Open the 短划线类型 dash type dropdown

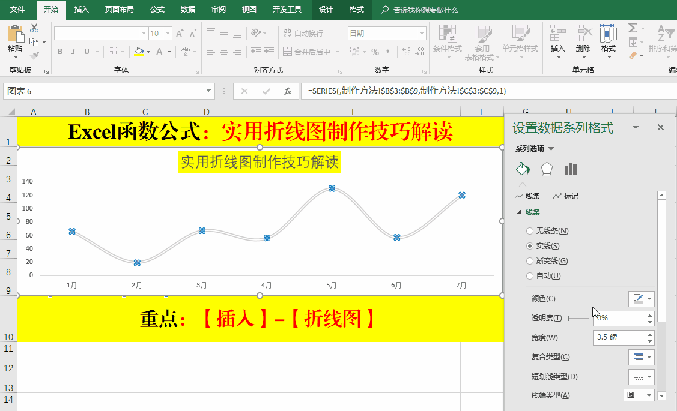(x=641, y=377)
